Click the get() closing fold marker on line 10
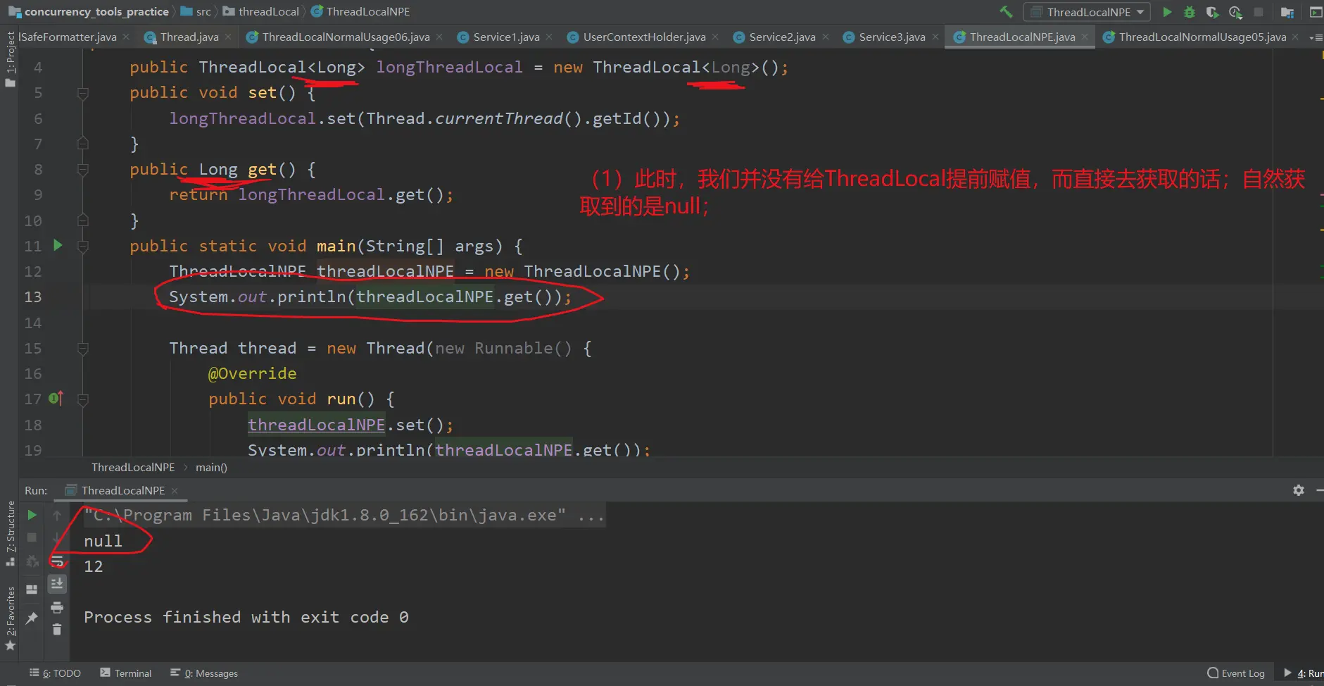 82,220
